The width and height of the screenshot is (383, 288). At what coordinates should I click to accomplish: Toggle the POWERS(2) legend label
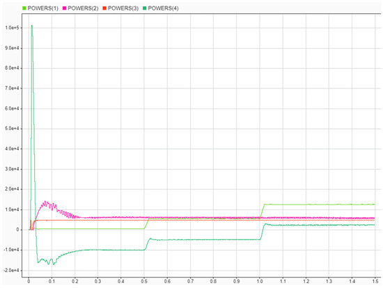(83, 8)
